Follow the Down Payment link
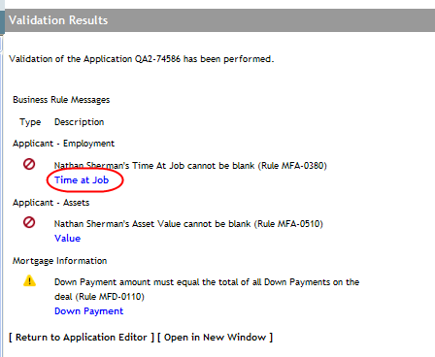Image resolution: width=435 pixels, height=357 pixels. [88, 311]
